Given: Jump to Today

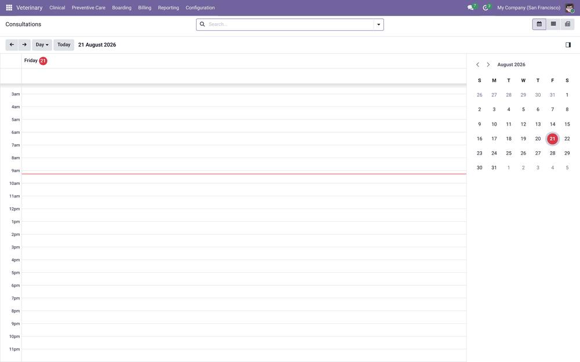Looking at the screenshot, I should tap(64, 45).
